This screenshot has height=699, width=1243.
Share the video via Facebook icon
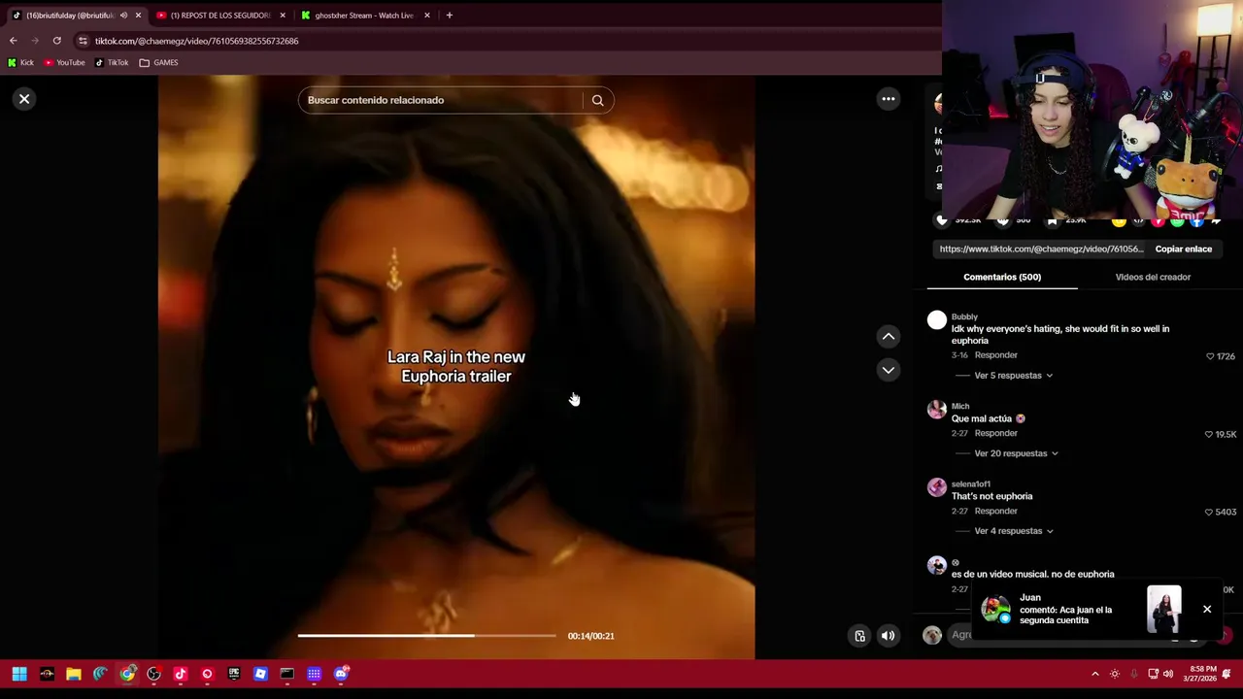coord(1196,221)
